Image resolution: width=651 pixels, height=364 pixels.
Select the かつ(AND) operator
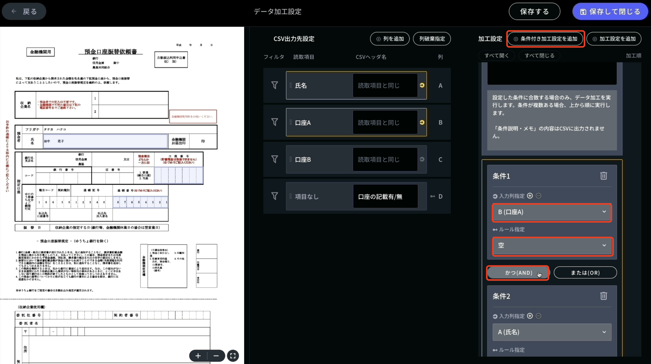(517, 273)
